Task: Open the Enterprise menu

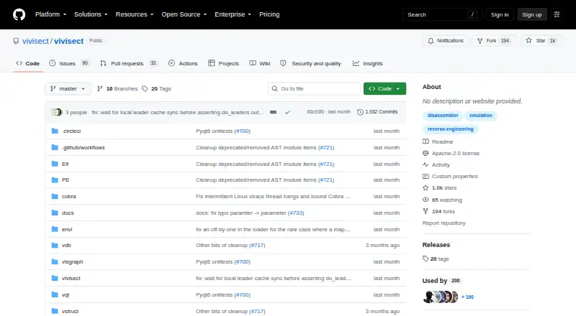Action: (x=233, y=14)
